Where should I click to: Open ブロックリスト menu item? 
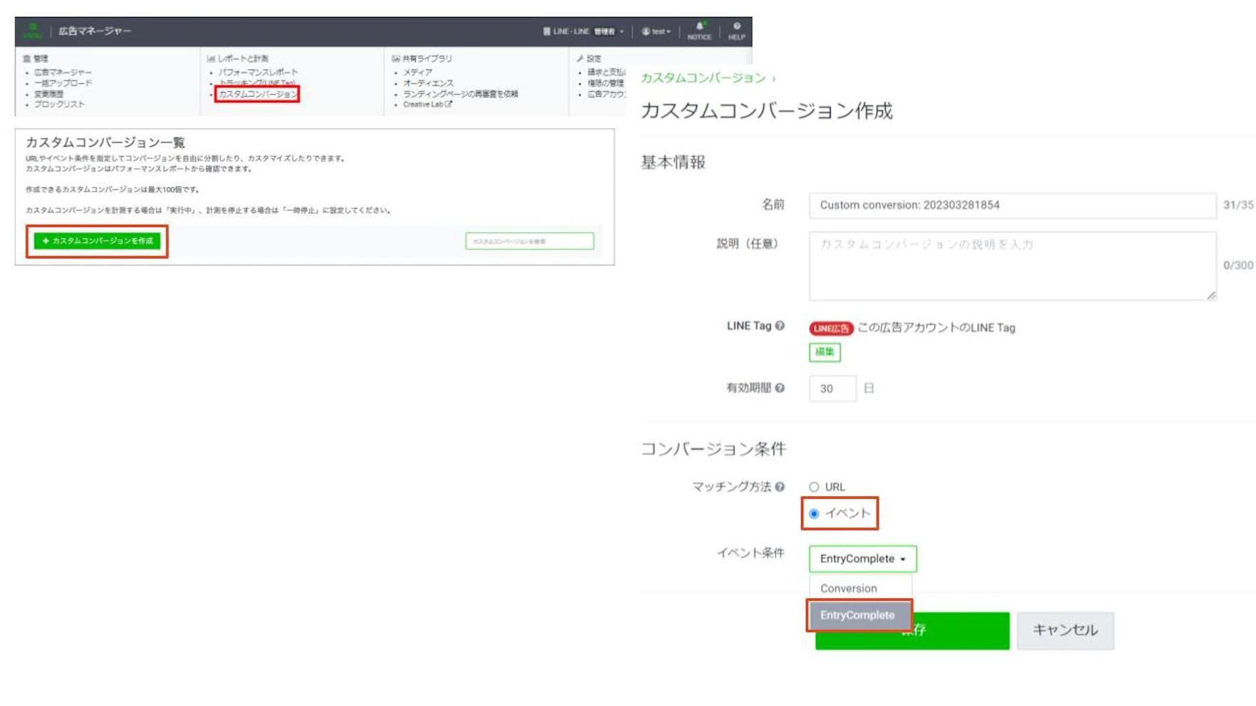click(x=59, y=105)
